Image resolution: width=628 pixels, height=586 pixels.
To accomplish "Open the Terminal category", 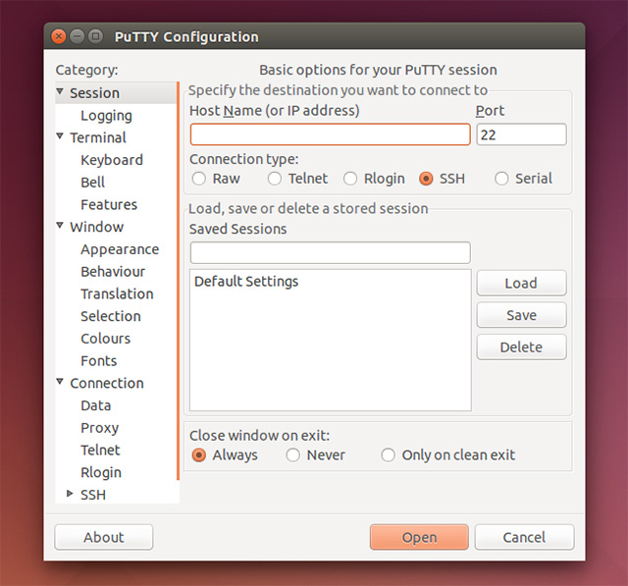I will click(x=98, y=137).
